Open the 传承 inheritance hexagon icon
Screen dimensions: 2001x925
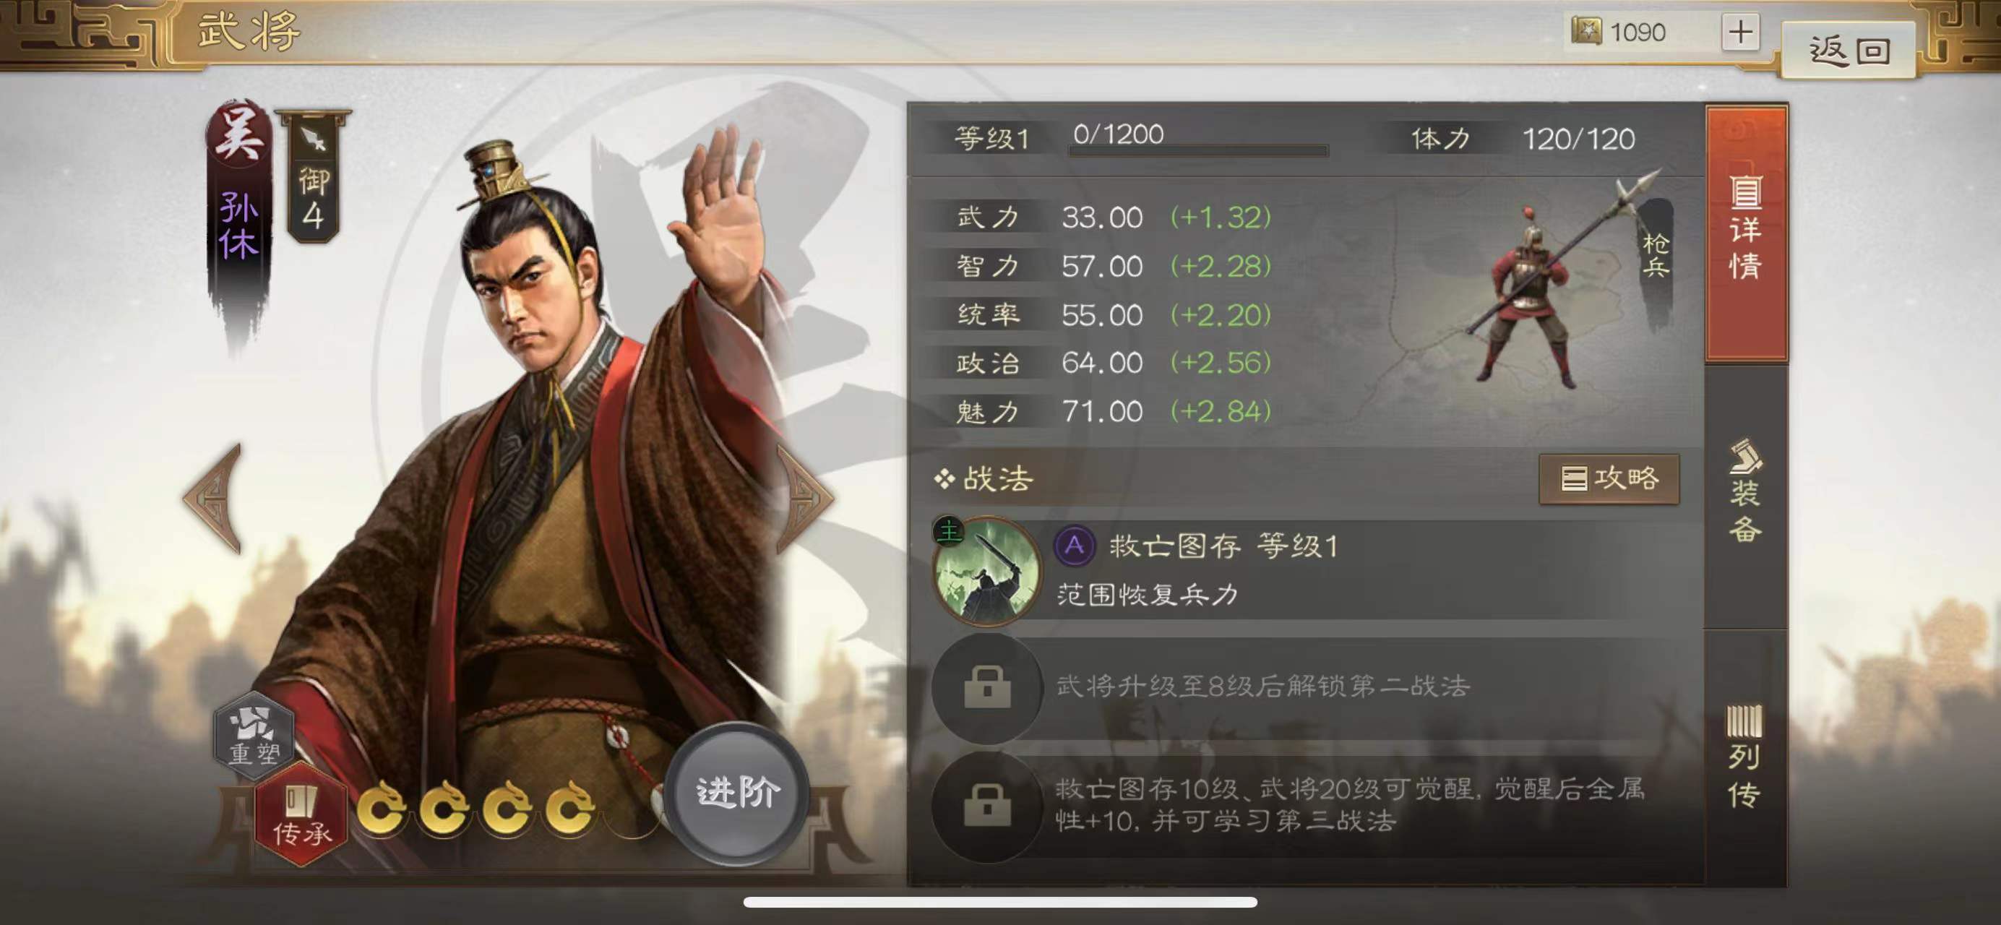coord(301,814)
